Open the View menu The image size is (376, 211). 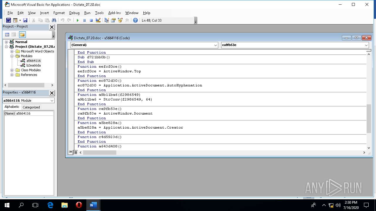(x=32, y=13)
